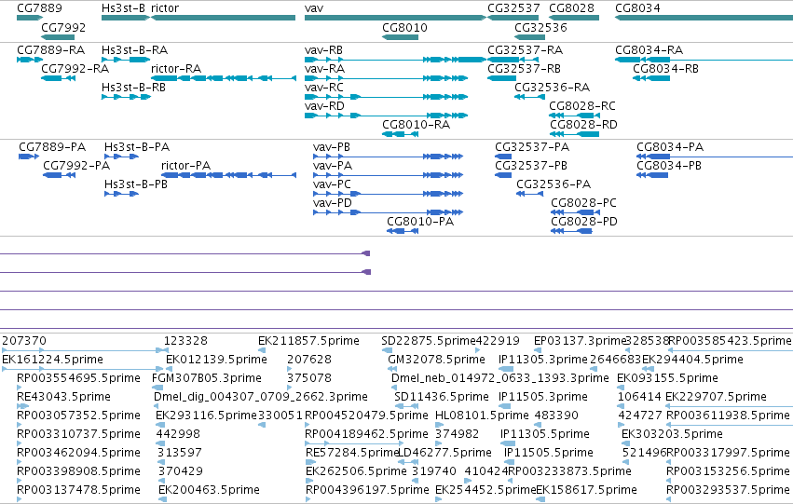Click the CG32537-RB transcript label

[524, 68]
